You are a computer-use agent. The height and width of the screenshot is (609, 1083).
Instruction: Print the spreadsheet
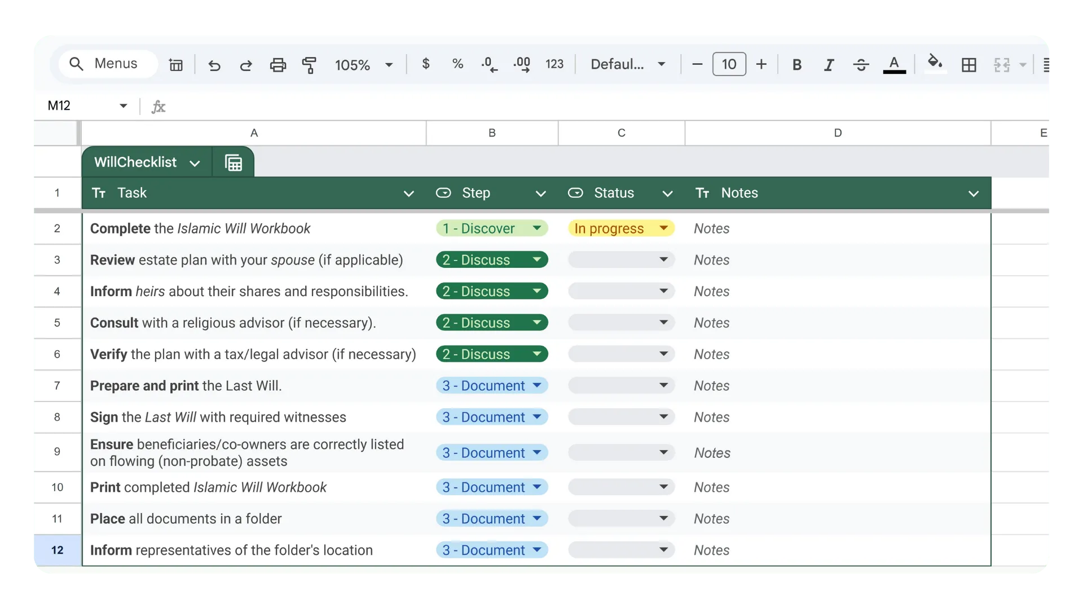[278, 65]
